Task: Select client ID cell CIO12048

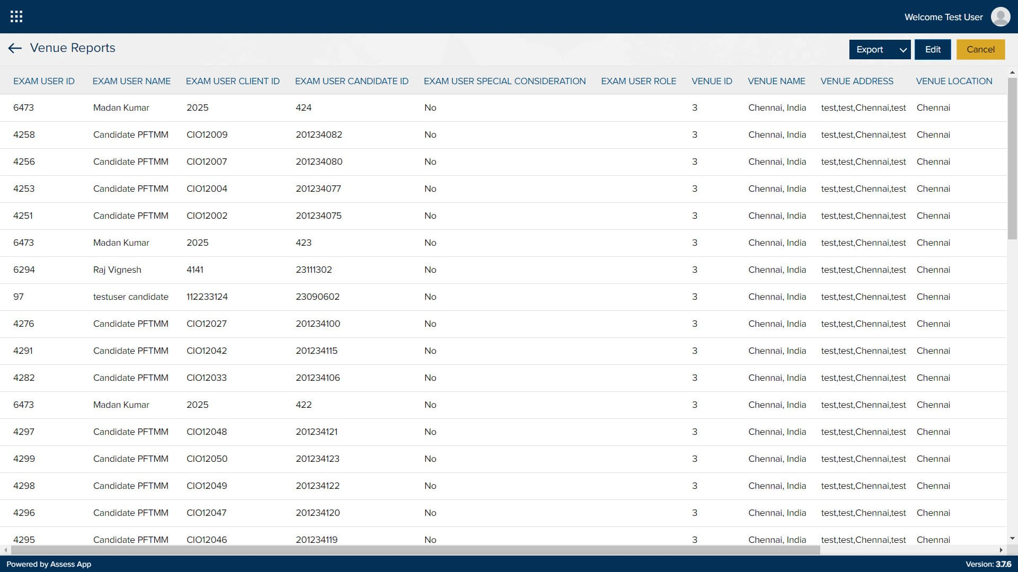Action: pyautogui.click(x=206, y=432)
